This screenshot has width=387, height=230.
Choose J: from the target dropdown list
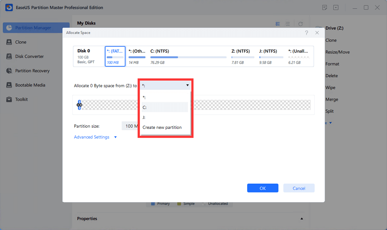[x=164, y=117]
